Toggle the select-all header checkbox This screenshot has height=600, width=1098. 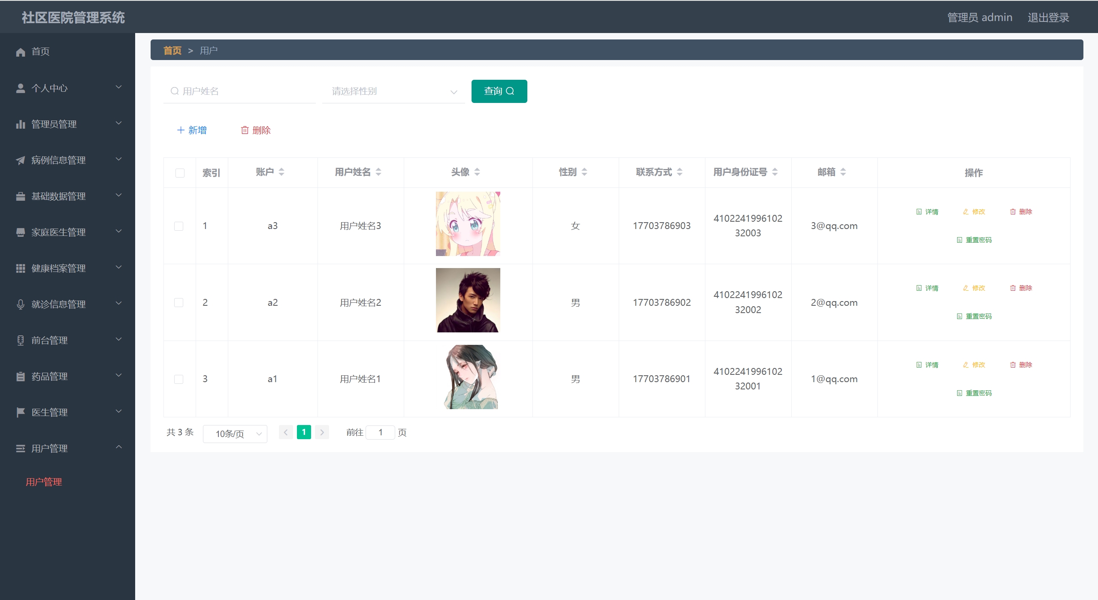tap(180, 173)
